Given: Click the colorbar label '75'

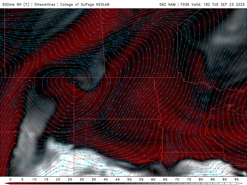Looking at the screenshot, I should 189,179.
